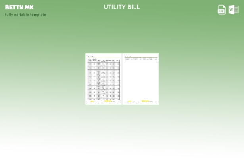Click the short table atop second page
The height and width of the screenshot is (158, 244).
[x=141, y=59]
